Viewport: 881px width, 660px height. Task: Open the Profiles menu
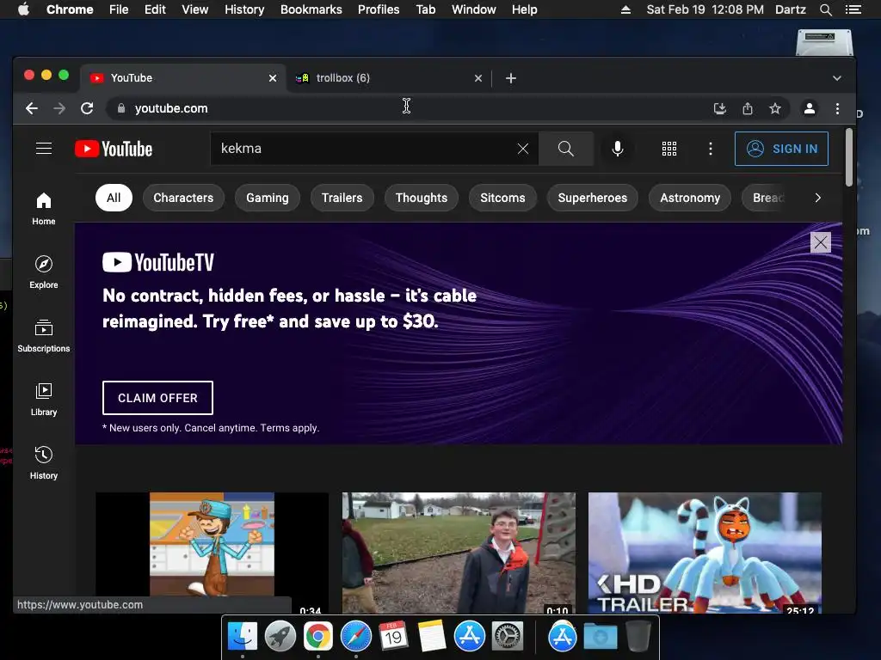coord(379,9)
